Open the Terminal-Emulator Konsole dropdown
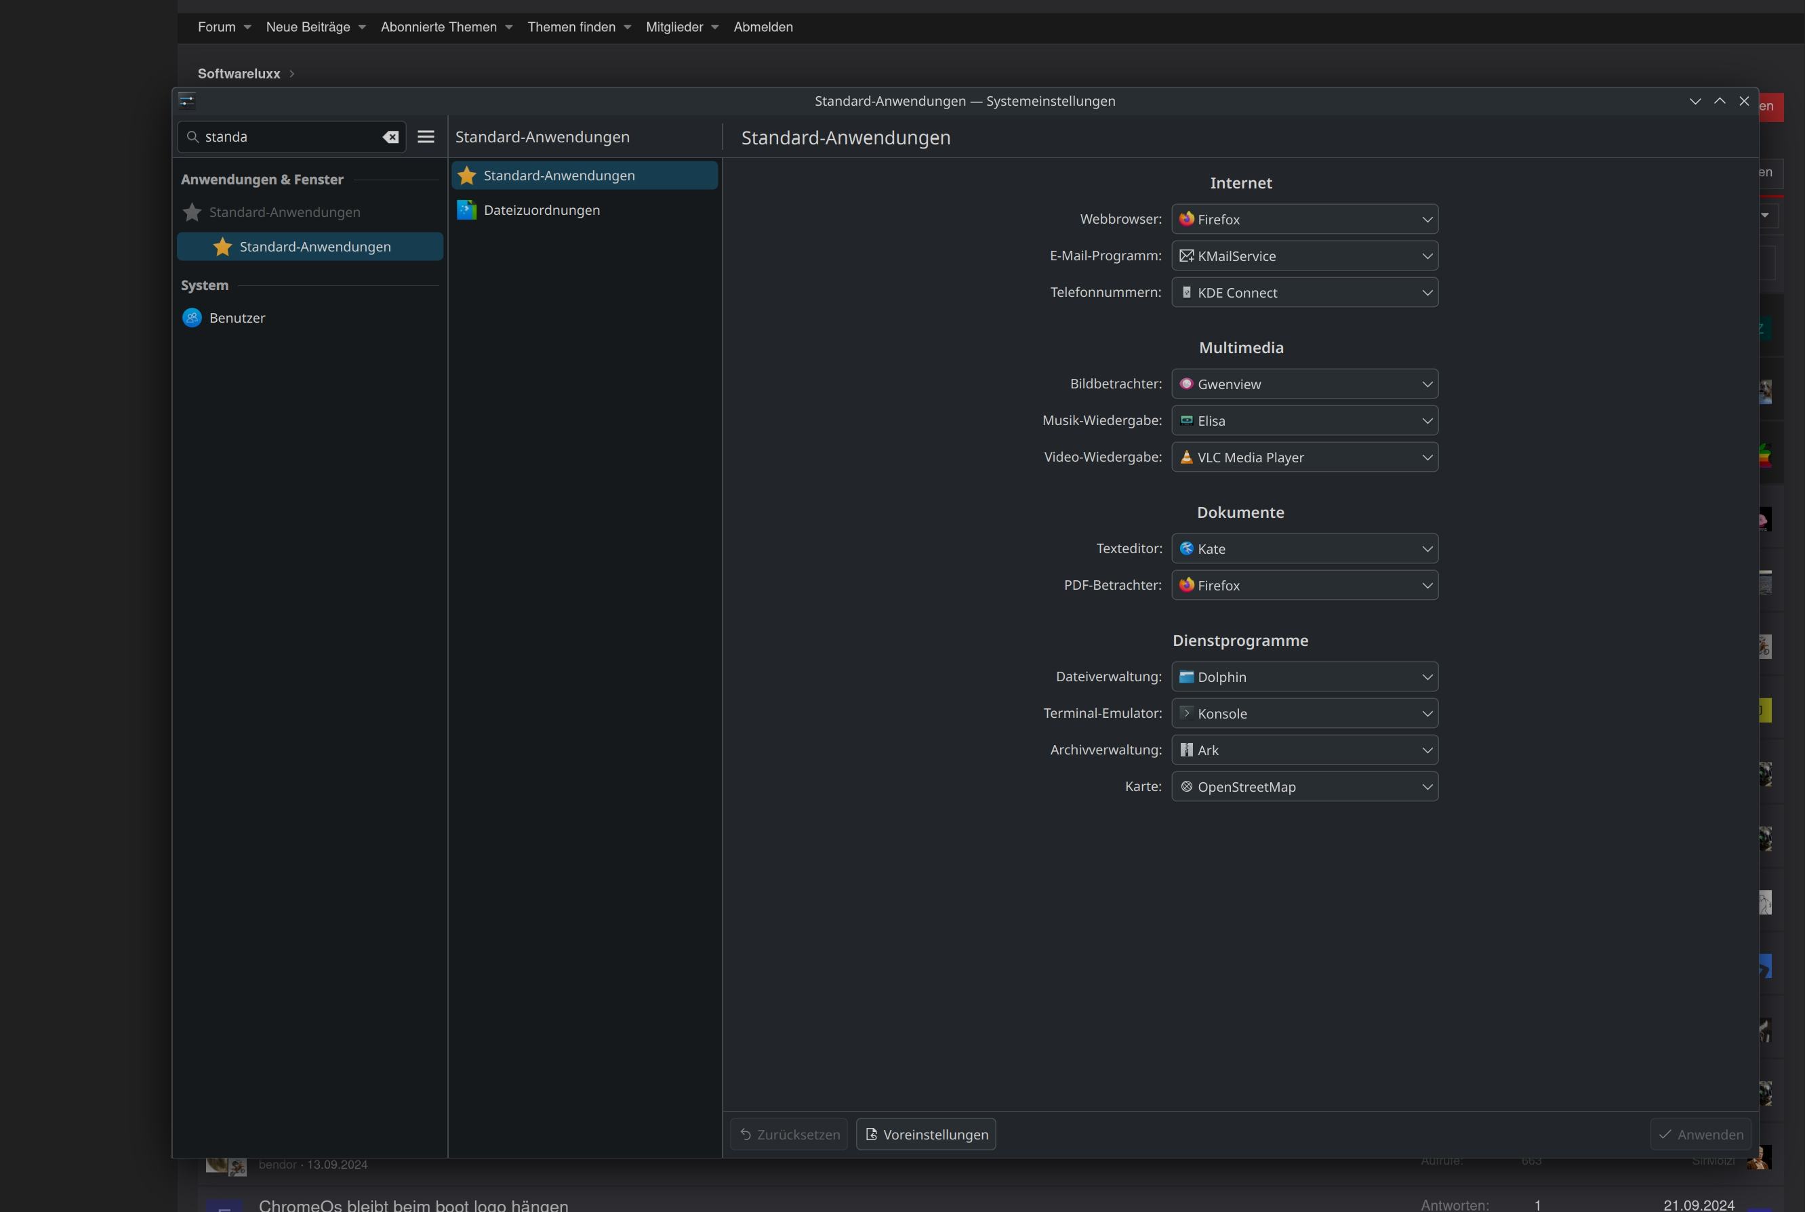The width and height of the screenshot is (1805, 1212). point(1304,714)
